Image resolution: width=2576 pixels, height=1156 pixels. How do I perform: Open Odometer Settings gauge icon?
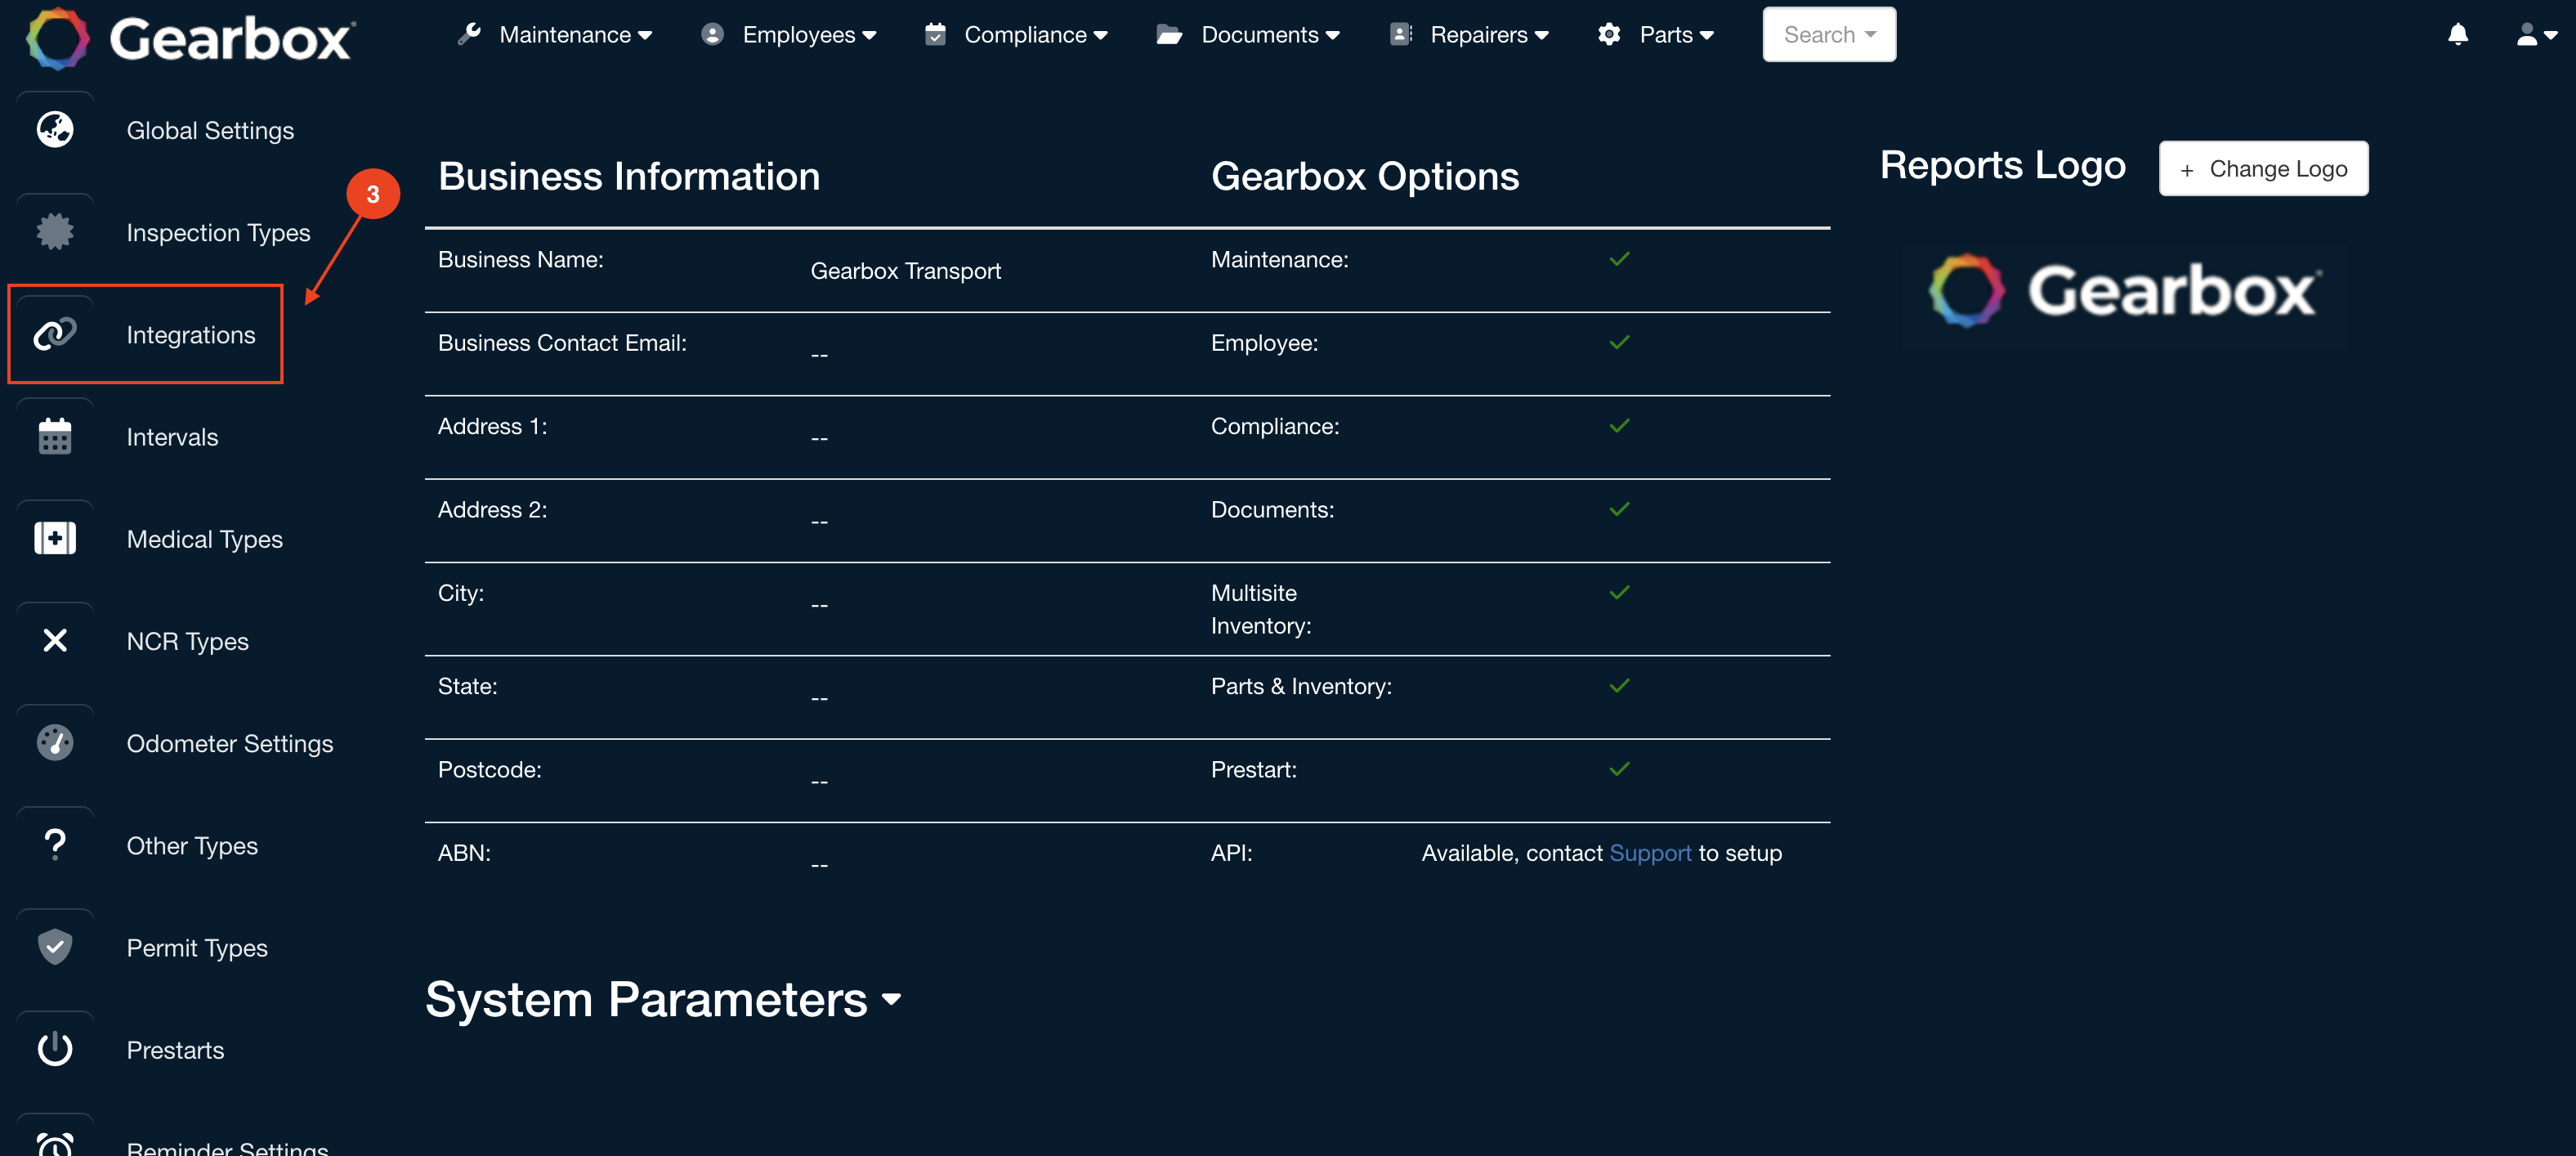(55, 742)
